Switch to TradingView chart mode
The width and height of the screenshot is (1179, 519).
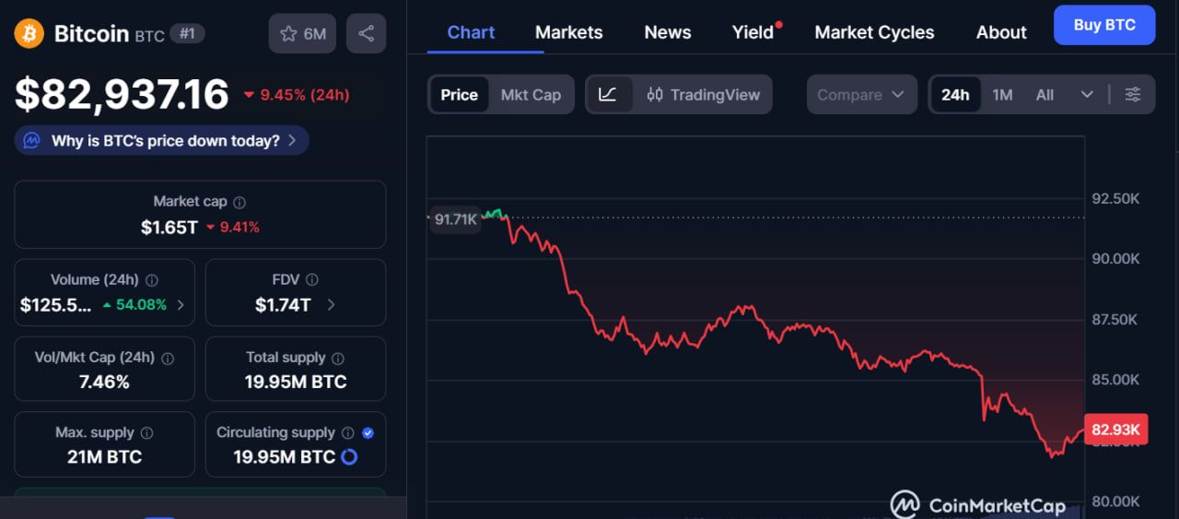coord(703,95)
